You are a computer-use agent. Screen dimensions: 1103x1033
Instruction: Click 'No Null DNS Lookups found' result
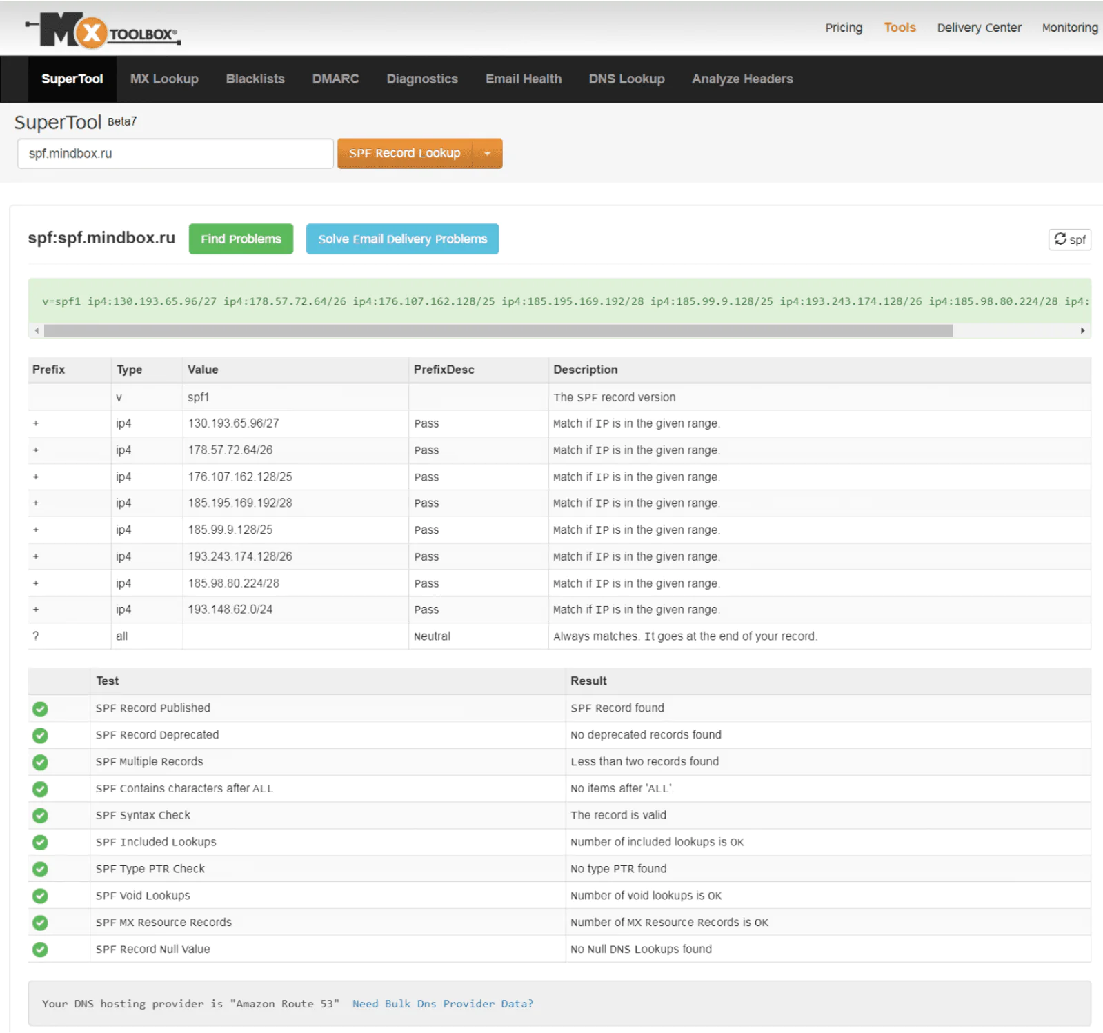pyautogui.click(x=641, y=950)
